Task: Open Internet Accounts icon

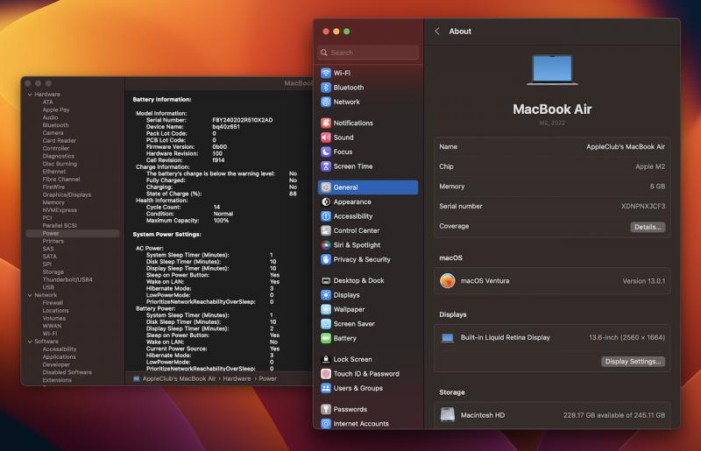Action: pyautogui.click(x=326, y=423)
